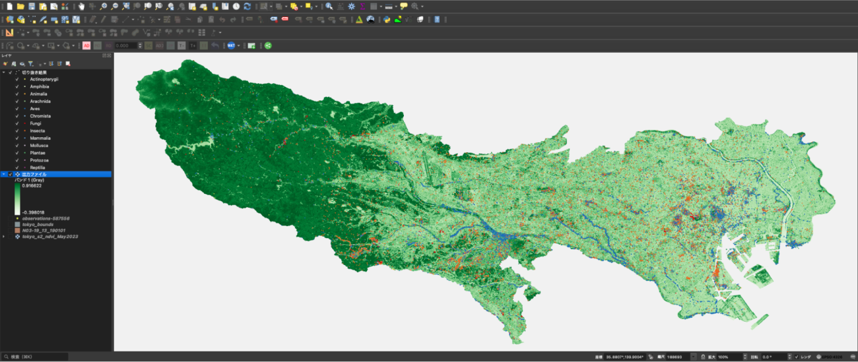Viewport: 858px width, 362px height.
Task: Select the Pan Map hand tool
Action: (x=81, y=6)
